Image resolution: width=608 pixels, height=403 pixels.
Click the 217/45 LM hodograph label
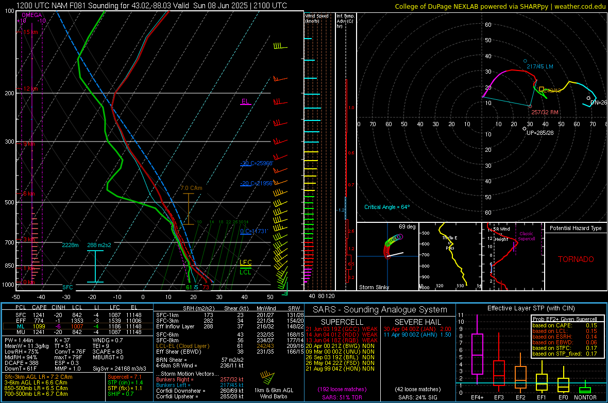pos(540,66)
